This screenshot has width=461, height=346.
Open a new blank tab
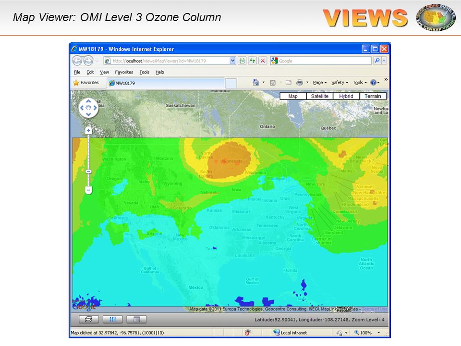click(x=231, y=83)
